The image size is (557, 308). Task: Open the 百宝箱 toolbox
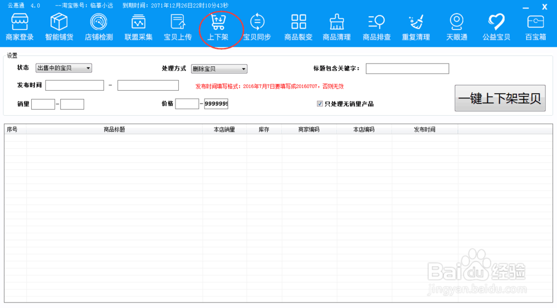[x=536, y=27]
